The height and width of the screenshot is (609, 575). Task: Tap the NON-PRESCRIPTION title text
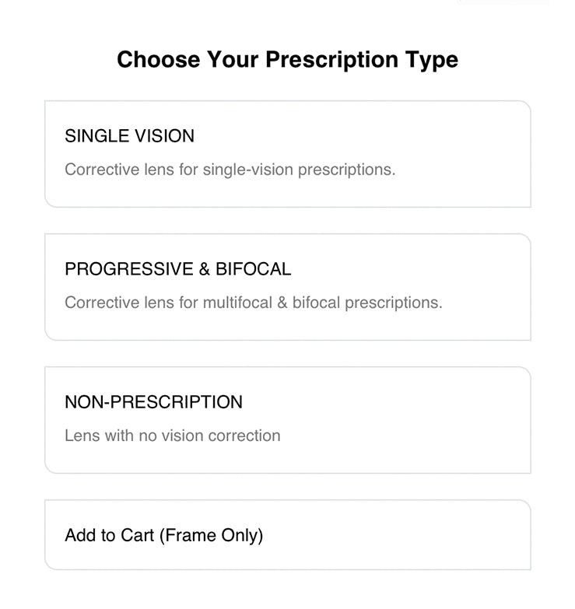click(x=153, y=402)
